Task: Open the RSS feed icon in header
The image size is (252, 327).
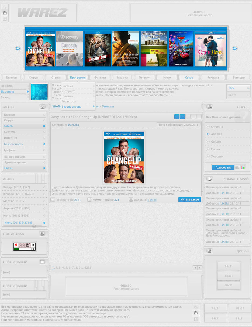Action: click(x=5, y=19)
